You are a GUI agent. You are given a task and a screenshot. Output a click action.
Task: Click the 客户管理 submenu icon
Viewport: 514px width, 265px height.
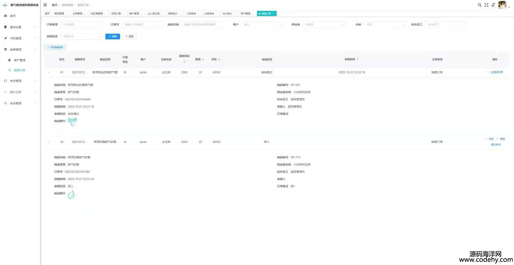point(9,60)
